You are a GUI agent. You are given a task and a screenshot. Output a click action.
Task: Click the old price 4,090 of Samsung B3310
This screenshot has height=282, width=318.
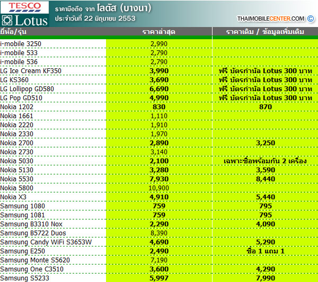[266, 224]
